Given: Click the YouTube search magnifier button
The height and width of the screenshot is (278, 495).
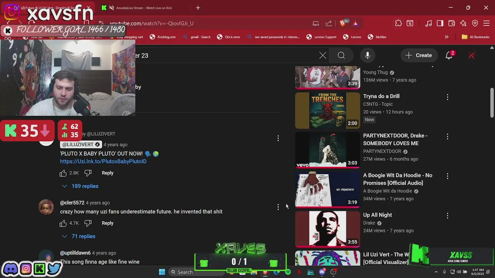Looking at the screenshot, I should tap(341, 56).
